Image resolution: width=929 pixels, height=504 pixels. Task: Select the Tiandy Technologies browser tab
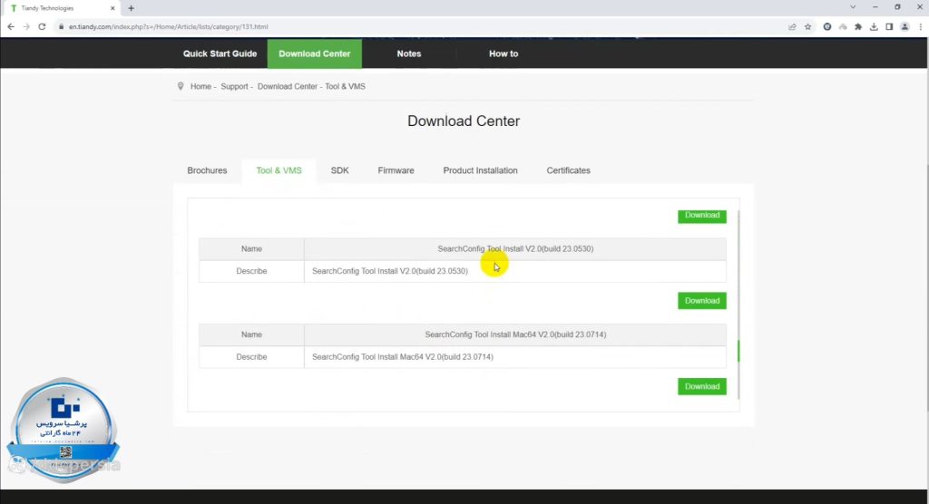coord(63,8)
